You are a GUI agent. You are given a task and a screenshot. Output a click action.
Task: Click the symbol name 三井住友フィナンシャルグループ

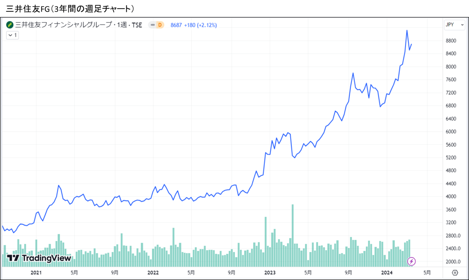coord(63,25)
